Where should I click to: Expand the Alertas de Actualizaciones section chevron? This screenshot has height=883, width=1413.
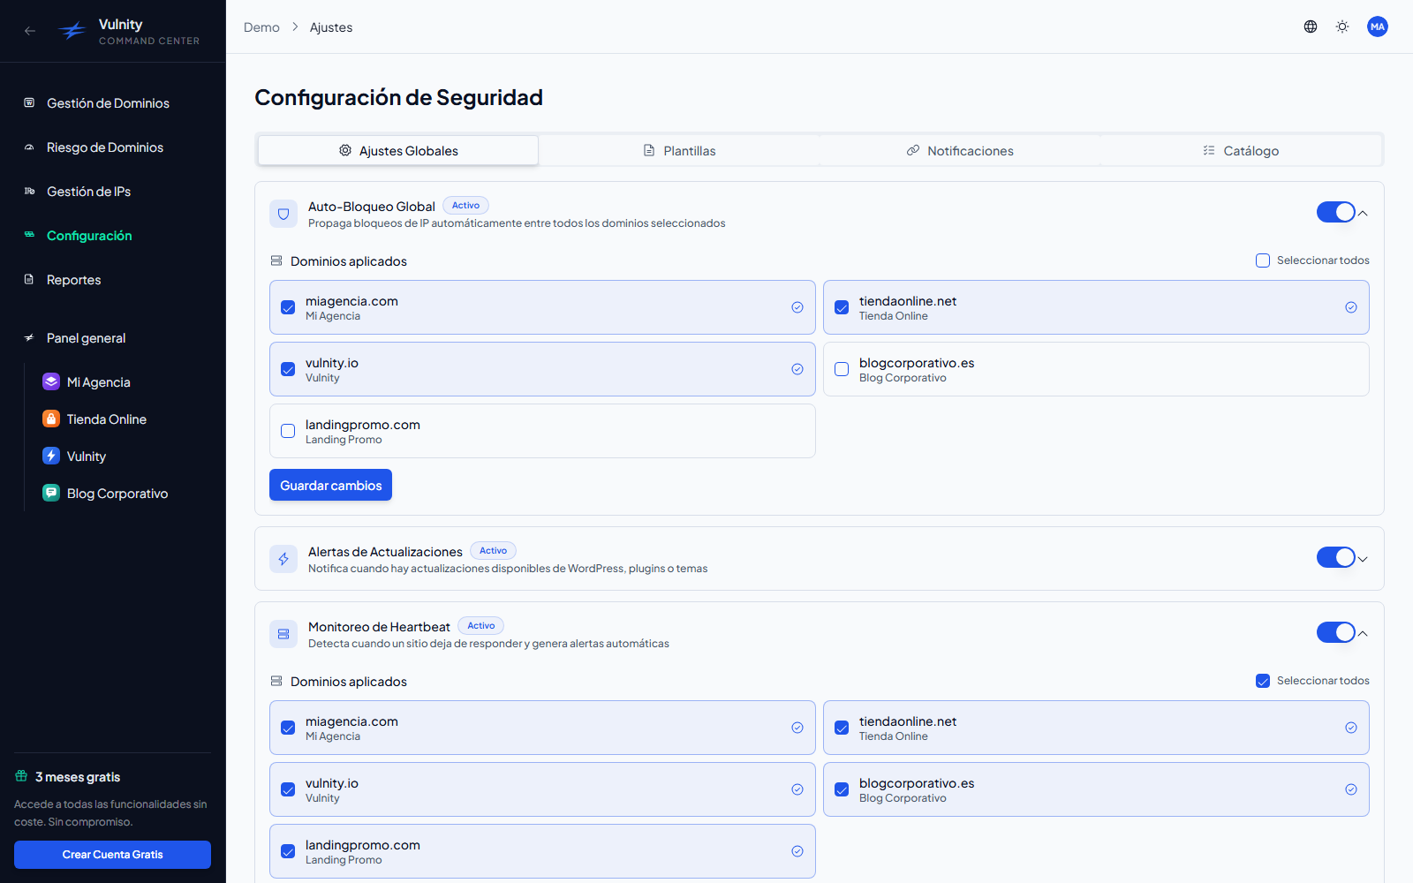1363,559
